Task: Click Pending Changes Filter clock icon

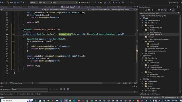Action: 152,10
